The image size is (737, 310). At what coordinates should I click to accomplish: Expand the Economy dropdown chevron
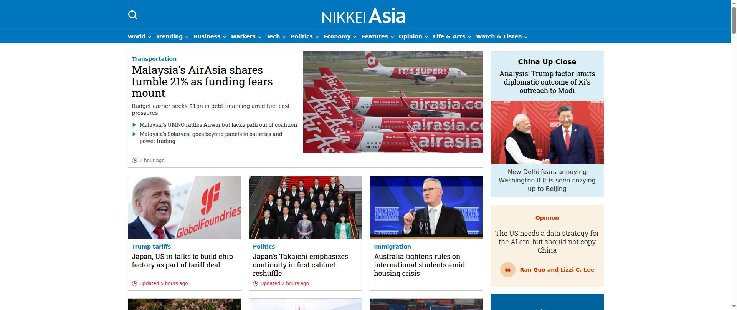pos(355,37)
